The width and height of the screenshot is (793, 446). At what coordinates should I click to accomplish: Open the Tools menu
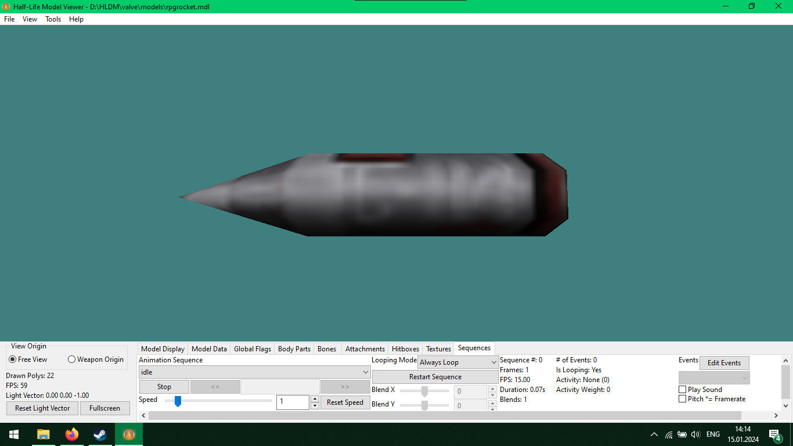point(53,19)
